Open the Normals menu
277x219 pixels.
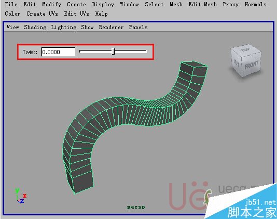255,4
